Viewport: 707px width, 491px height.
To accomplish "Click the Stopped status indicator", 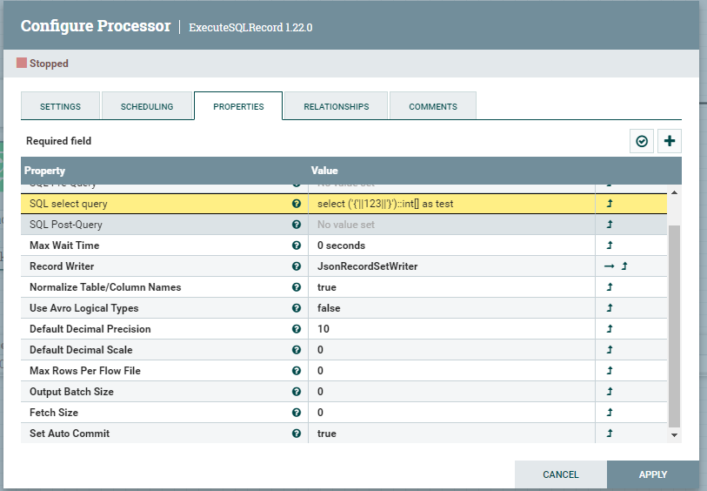I will coord(43,64).
